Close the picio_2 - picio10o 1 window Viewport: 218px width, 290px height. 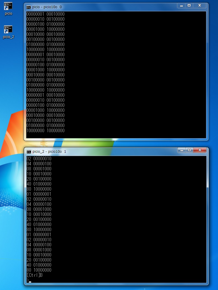point(200,150)
